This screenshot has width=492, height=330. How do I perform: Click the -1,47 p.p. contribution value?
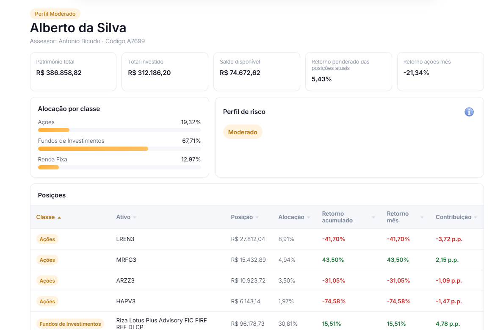tap(449, 301)
